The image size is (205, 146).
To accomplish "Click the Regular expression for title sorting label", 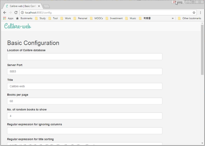I will coord(31,139).
